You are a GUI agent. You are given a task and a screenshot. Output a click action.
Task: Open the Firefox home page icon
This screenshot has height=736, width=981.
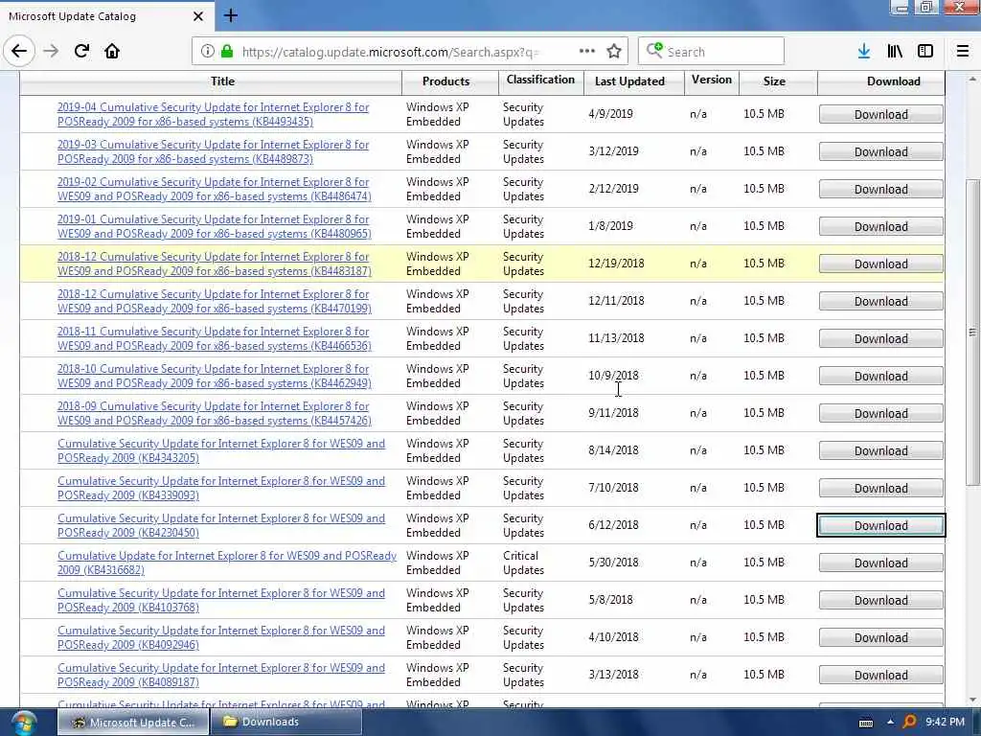(x=112, y=52)
